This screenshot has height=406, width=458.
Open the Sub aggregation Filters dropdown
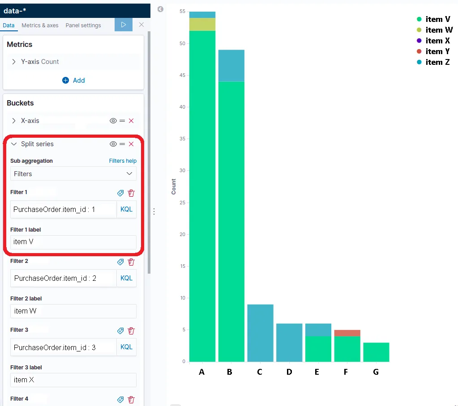73,174
